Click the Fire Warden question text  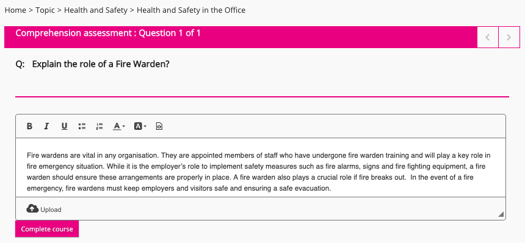[101, 64]
